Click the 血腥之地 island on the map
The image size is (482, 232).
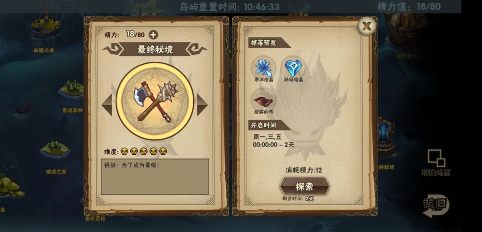click(x=46, y=26)
